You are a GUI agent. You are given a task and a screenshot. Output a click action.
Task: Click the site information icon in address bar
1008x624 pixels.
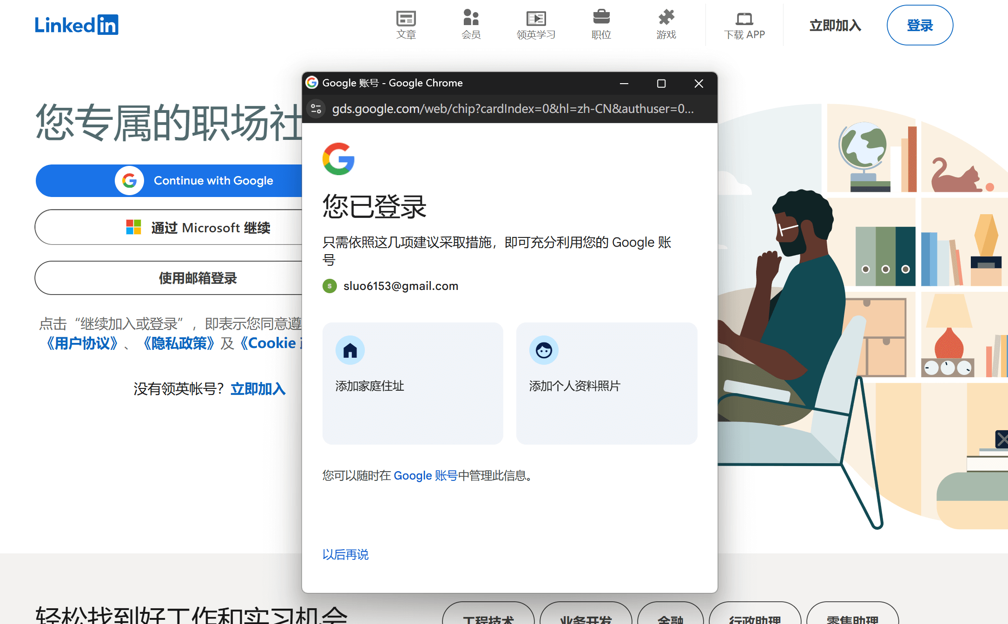pyautogui.click(x=316, y=109)
